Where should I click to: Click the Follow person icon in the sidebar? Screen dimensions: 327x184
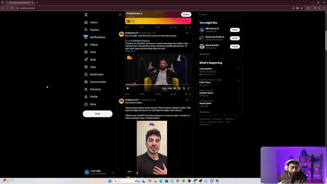coord(86,45)
